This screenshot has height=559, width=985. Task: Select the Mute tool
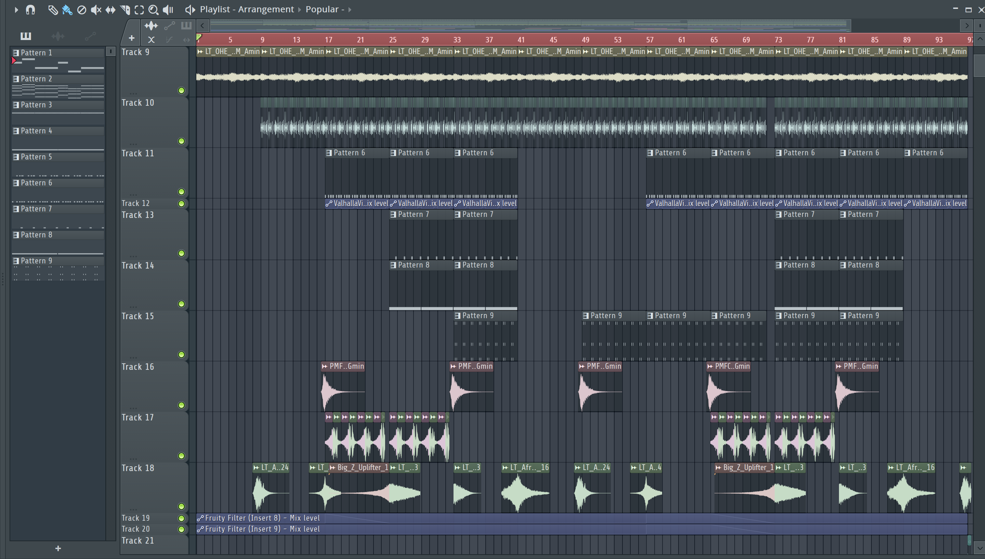coord(96,10)
